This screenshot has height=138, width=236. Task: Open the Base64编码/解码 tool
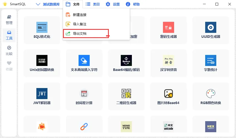pos(126,63)
